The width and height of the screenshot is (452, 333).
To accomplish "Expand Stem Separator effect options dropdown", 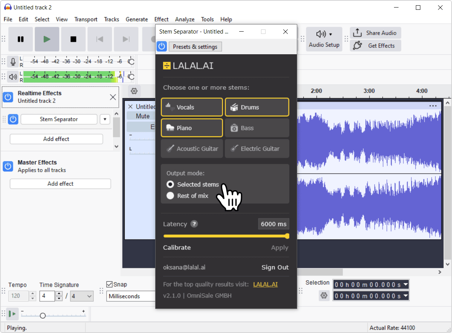I will (x=105, y=119).
